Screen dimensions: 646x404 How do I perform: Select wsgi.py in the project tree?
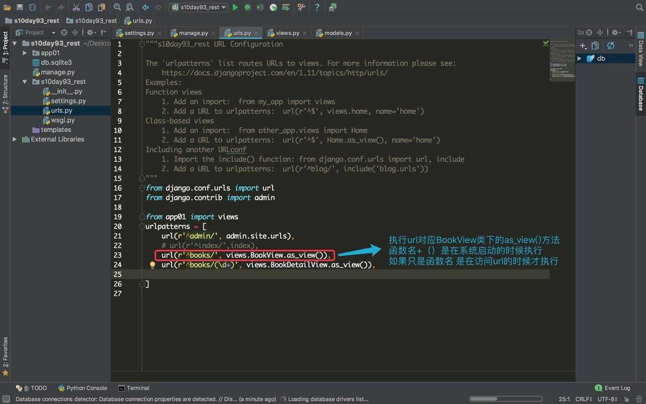click(x=63, y=120)
